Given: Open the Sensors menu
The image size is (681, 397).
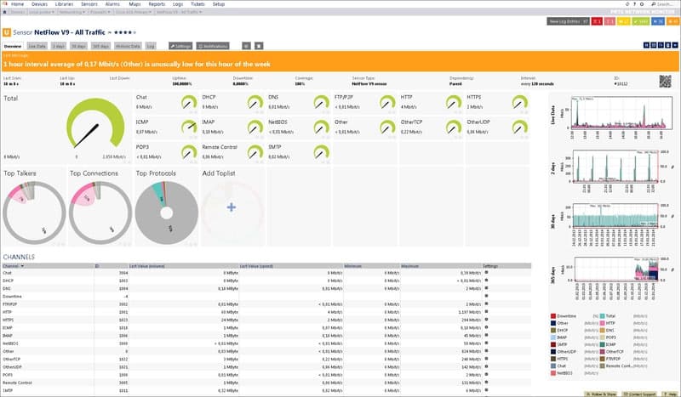Looking at the screenshot, I should tap(89, 4).
